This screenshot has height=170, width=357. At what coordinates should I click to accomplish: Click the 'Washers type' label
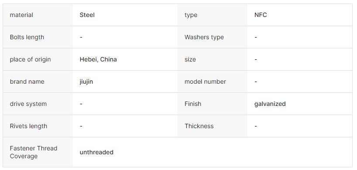tap(204, 37)
